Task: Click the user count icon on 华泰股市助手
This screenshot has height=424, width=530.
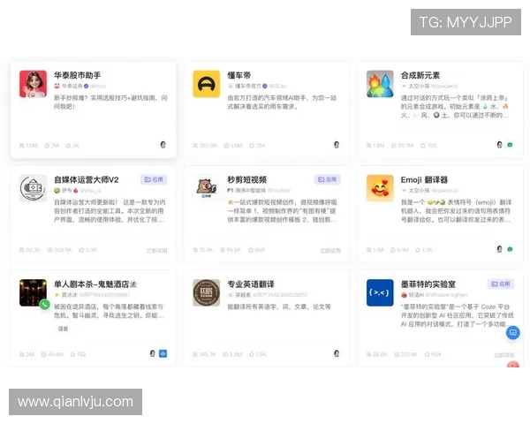Action: click(21, 146)
